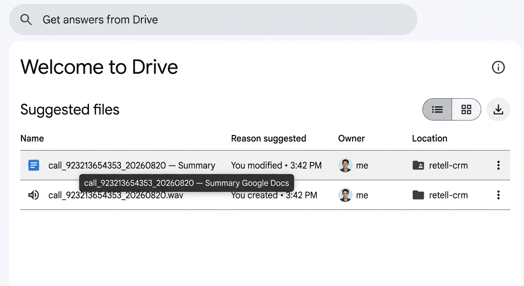Click the 'Welcome to Drive' heading

point(99,67)
